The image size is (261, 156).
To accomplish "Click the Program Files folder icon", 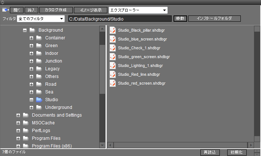I will coord(26,138).
